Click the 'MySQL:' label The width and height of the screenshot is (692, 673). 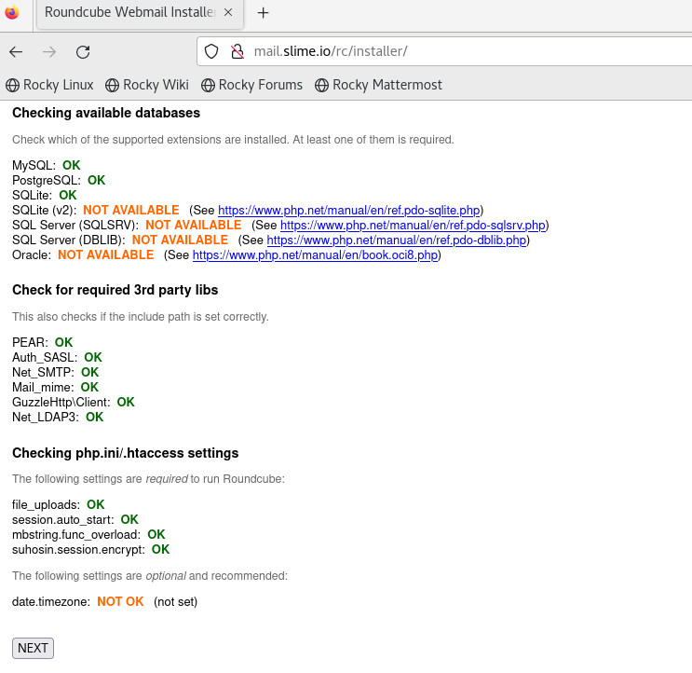[x=34, y=166]
